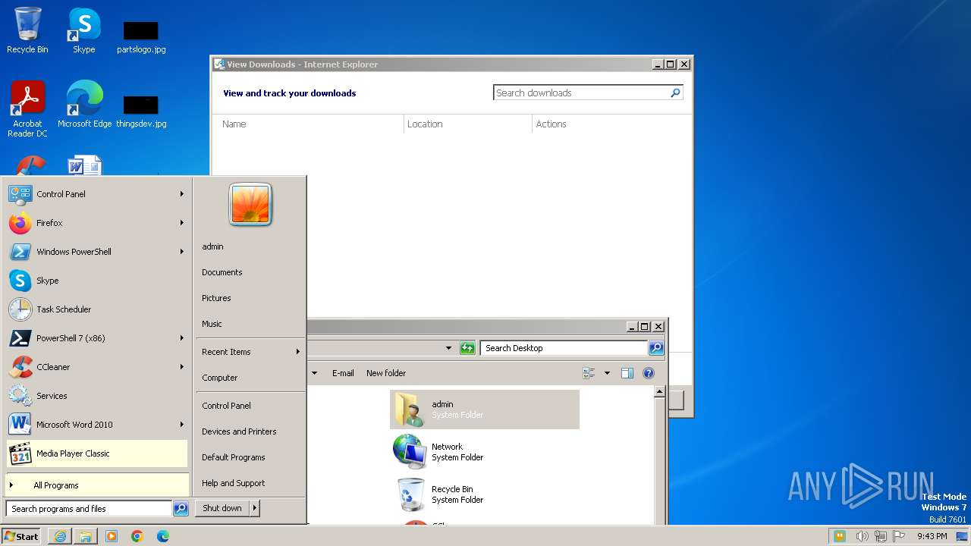Click the user account picture
This screenshot has width=971, height=546.
[x=250, y=204]
